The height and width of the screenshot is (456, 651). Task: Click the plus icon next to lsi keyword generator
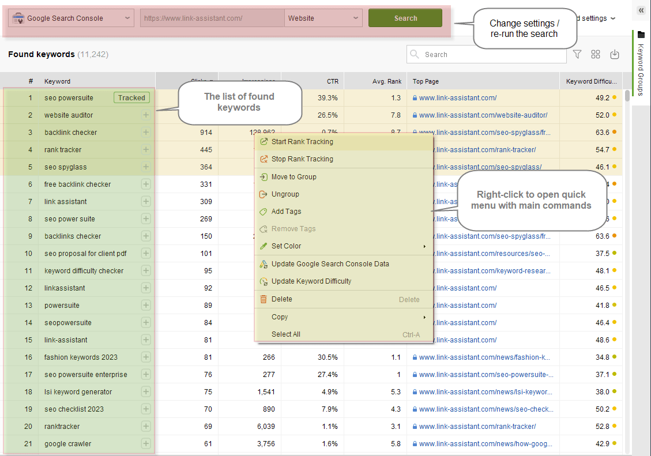tap(146, 391)
